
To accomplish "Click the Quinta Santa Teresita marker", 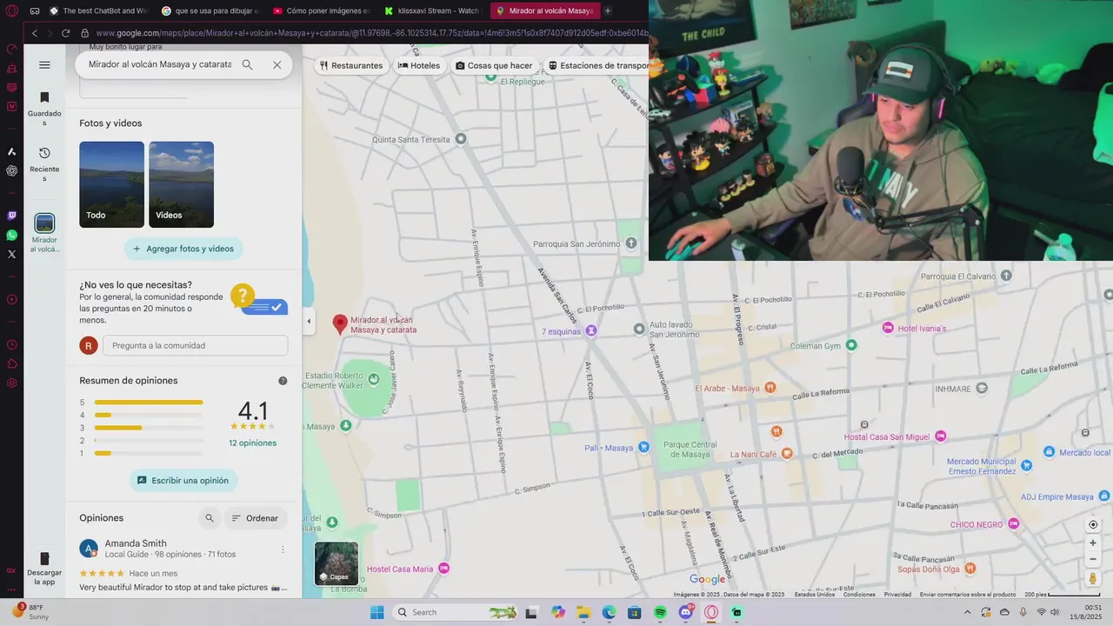I will pos(461,138).
